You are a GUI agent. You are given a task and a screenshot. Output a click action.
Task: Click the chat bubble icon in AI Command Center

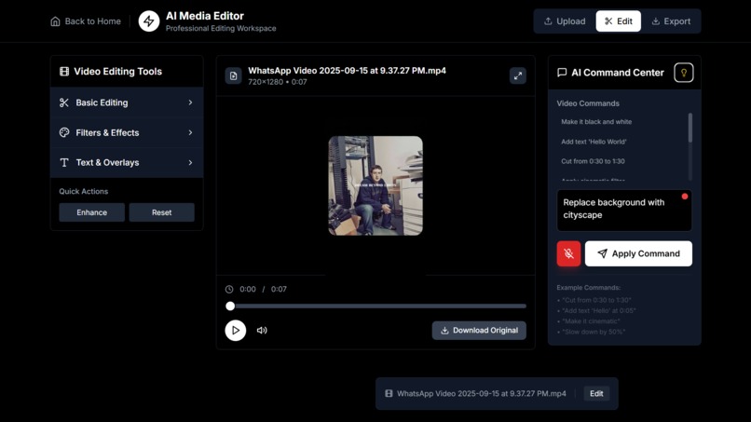click(x=562, y=73)
